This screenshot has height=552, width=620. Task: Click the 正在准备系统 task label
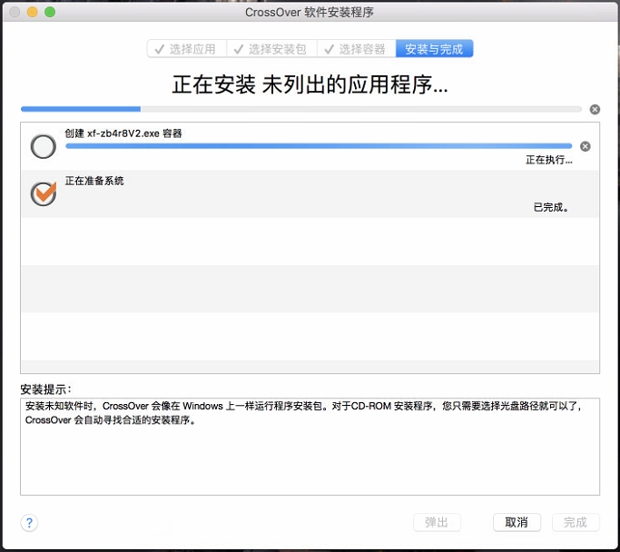94,181
